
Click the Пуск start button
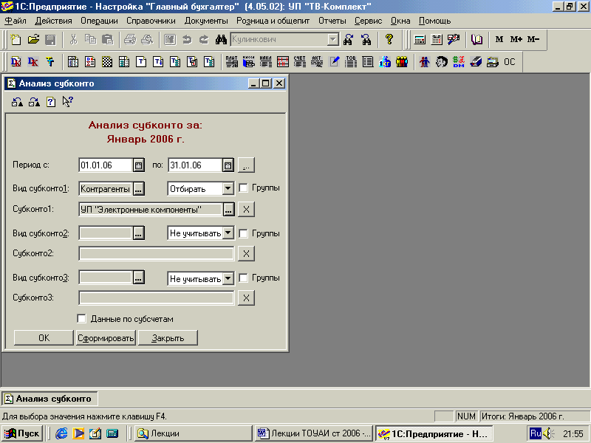coord(21,433)
